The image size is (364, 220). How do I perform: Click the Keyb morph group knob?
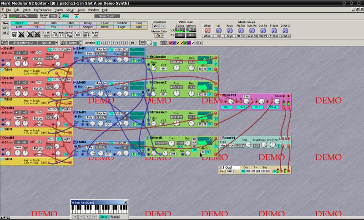coord(230,30)
